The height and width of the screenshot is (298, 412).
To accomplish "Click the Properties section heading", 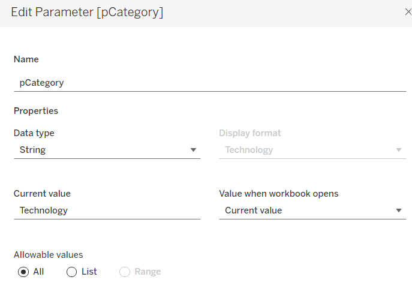I will tap(36, 111).
